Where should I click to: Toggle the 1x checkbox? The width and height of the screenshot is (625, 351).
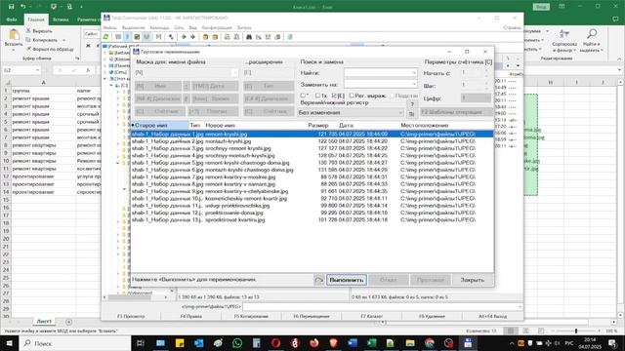tap(317, 96)
